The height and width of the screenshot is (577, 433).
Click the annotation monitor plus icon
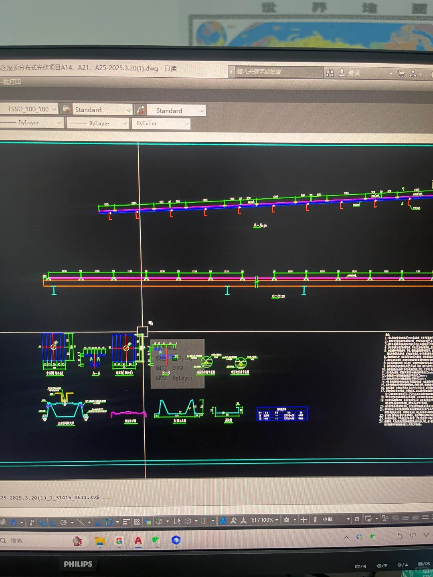coord(304,520)
